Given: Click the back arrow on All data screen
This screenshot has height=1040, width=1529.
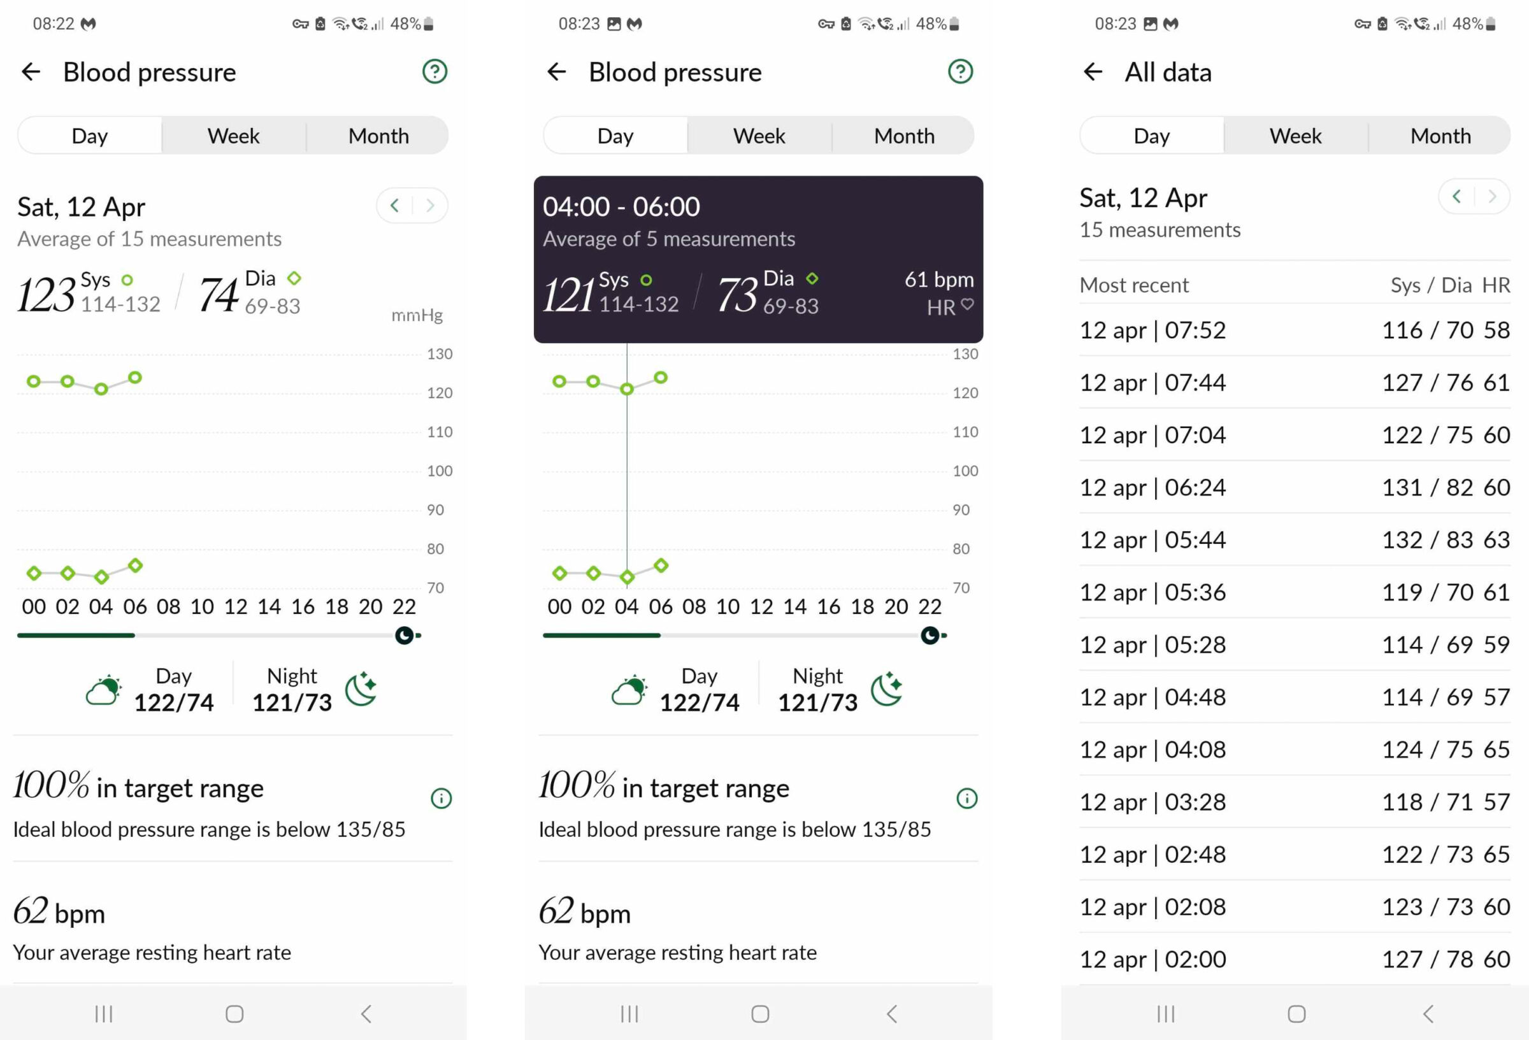Looking at the screenshot, I should pyautogui.click(x=1092, y=73).
